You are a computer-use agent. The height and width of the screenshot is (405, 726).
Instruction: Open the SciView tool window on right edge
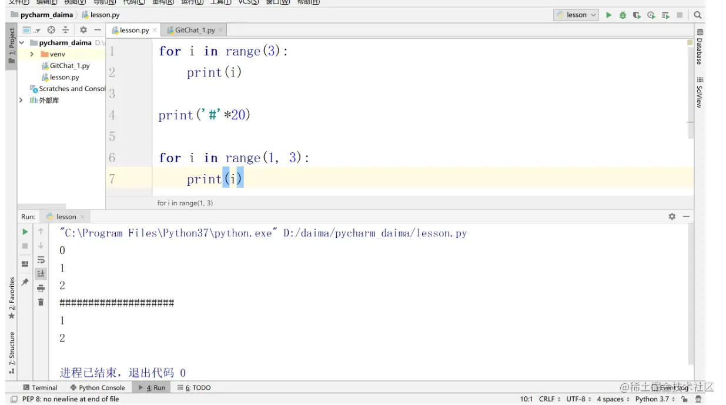(700, 93)
